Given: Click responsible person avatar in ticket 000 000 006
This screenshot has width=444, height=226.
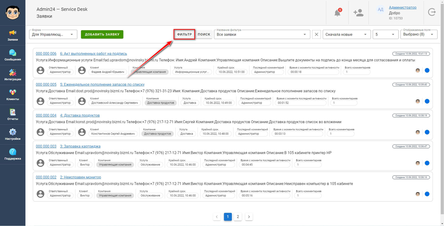Looking at the screenshot, I should click(40, 70).
